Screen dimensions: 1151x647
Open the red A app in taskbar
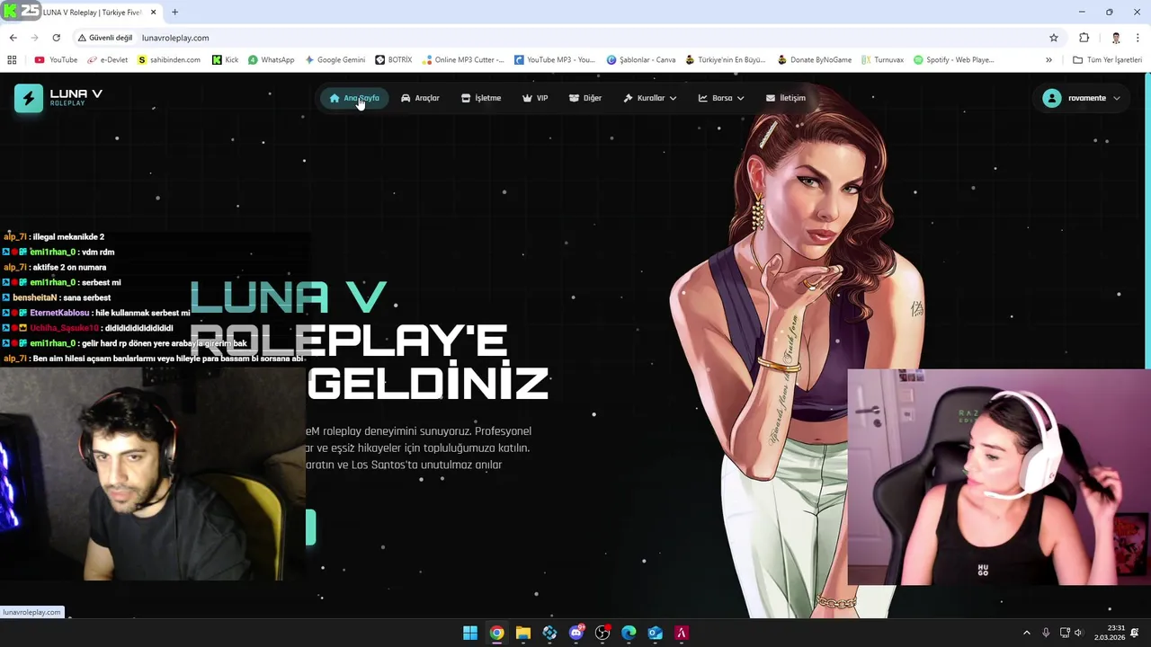(682, 634)
